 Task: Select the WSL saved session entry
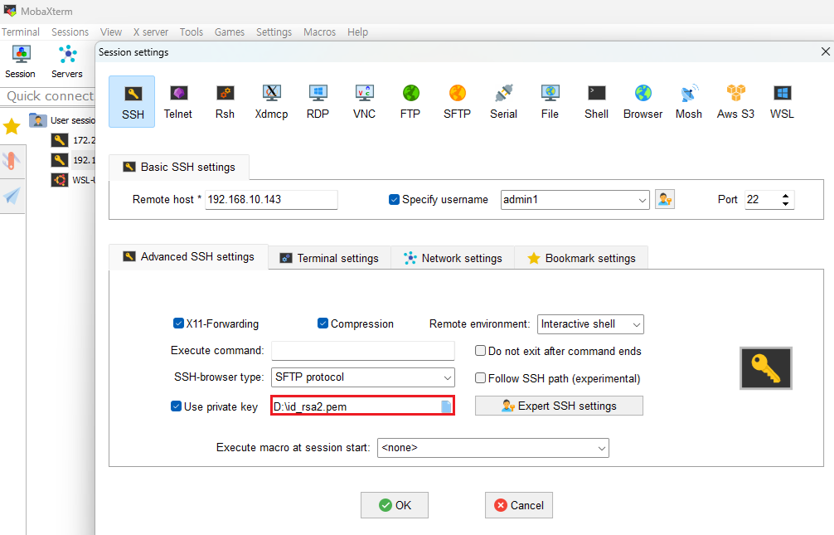click(x=74, y=180)
